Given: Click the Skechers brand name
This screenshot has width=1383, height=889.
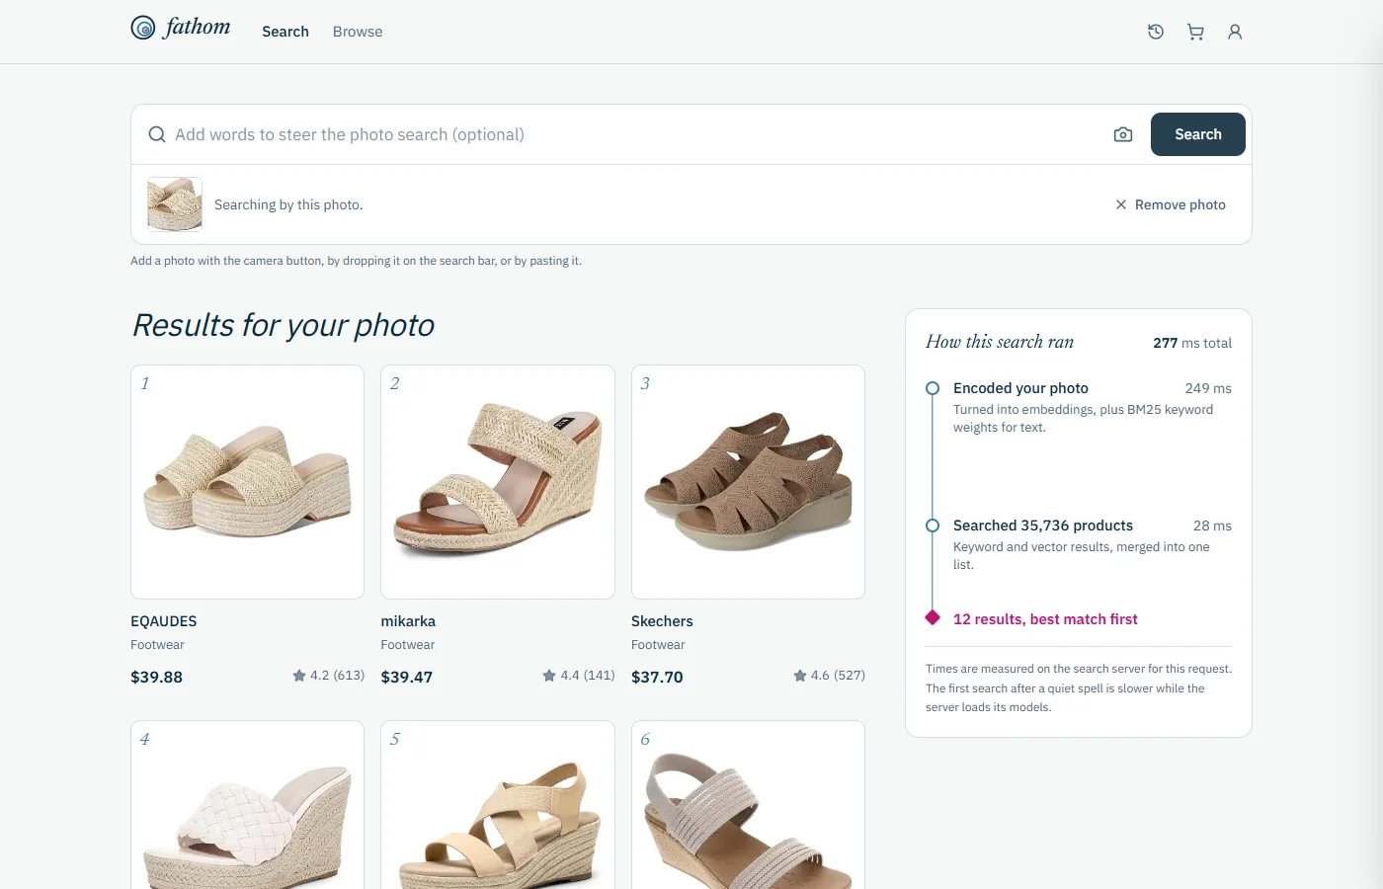Looking at the screenshot, I should click(x=662, y=621).
